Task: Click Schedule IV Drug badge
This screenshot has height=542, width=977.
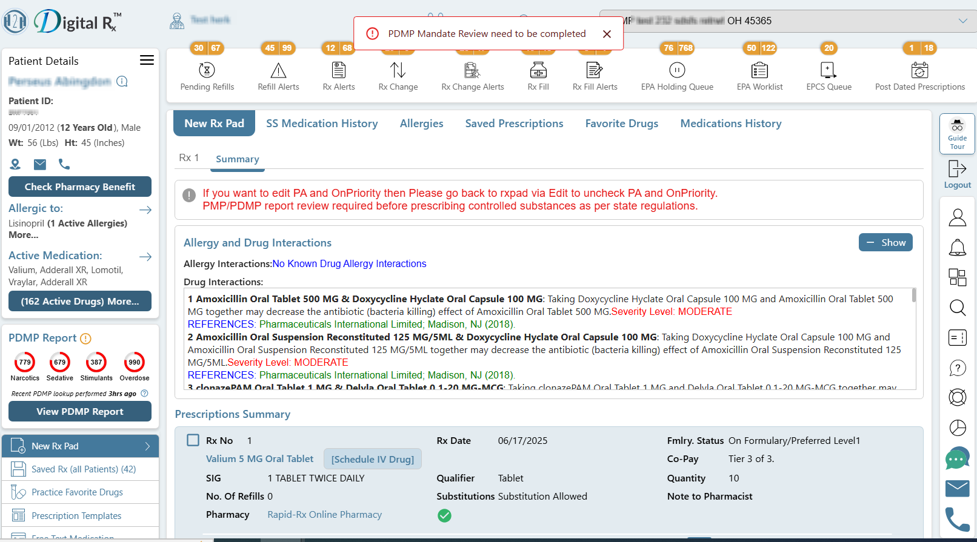Action: (373, 459)
